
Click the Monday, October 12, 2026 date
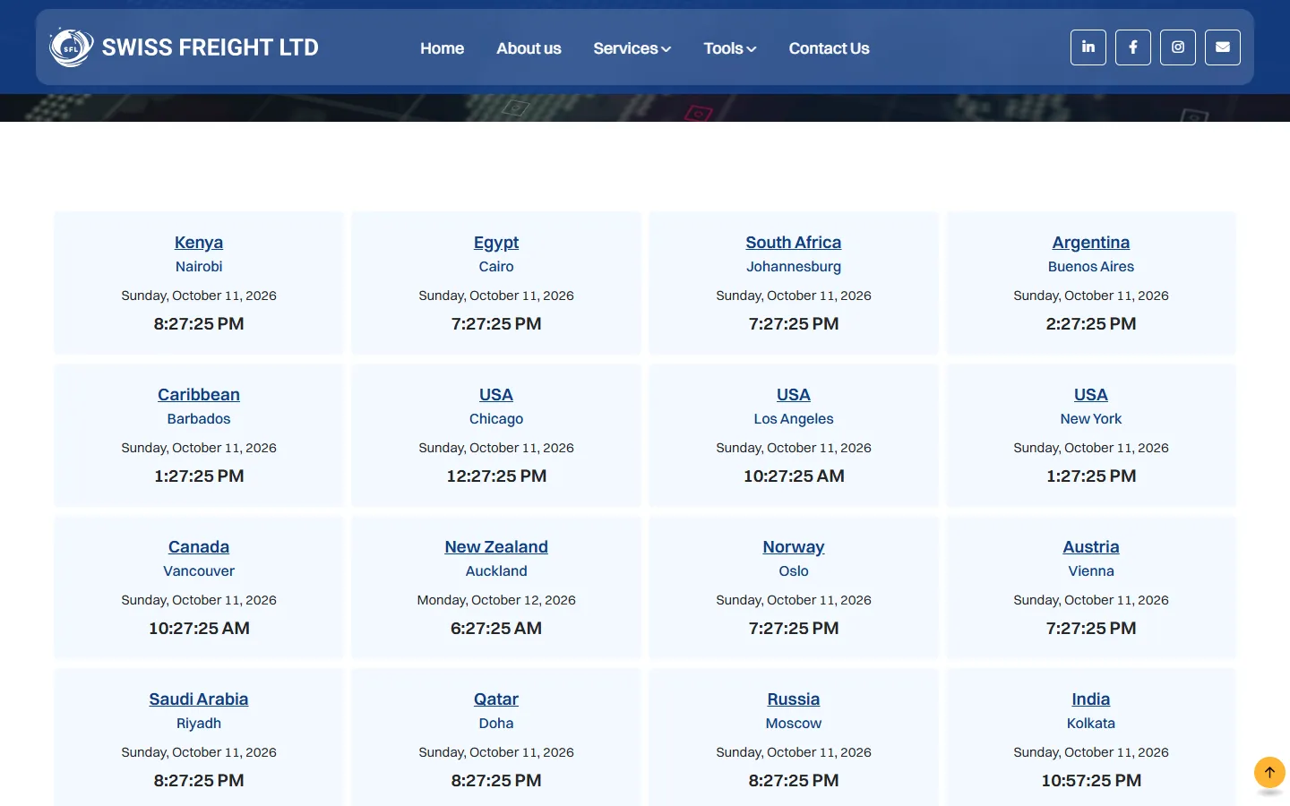pos(496,600)
